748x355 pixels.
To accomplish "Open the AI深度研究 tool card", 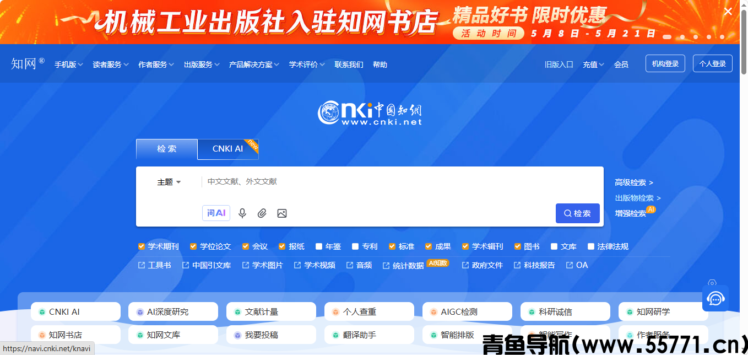I will [173, 311].
